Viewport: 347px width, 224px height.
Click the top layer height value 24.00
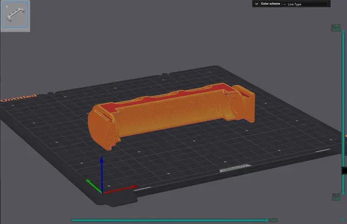336,29
